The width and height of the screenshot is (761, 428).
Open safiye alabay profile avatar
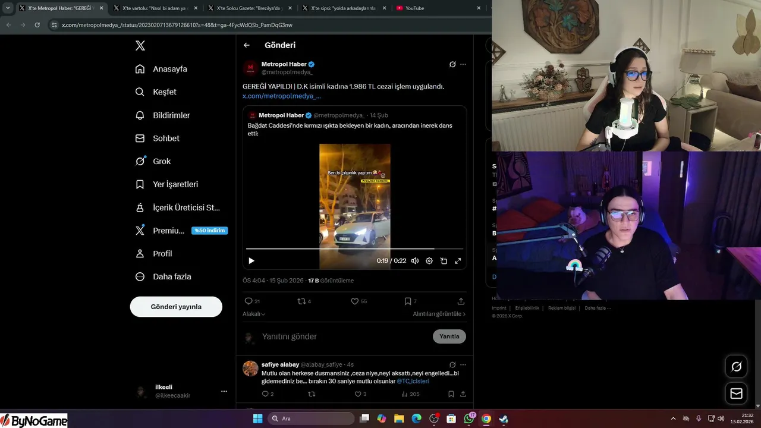tap(250, 368)
